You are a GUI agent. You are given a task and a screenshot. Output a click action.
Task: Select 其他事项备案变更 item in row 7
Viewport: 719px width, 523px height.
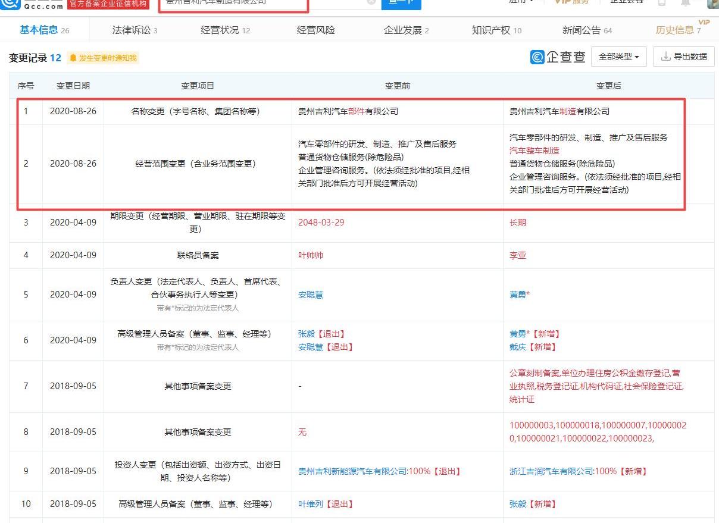198,386
